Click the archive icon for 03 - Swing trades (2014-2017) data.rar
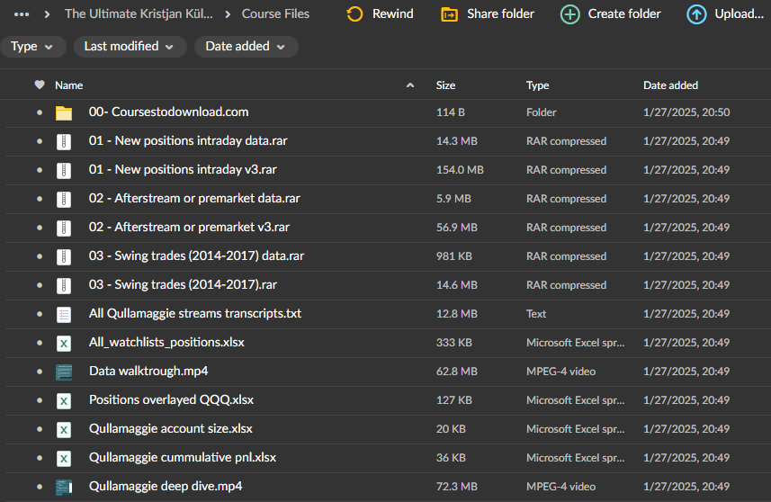The height and width of the screenshot is (502, 771). [x=64, y=256]
